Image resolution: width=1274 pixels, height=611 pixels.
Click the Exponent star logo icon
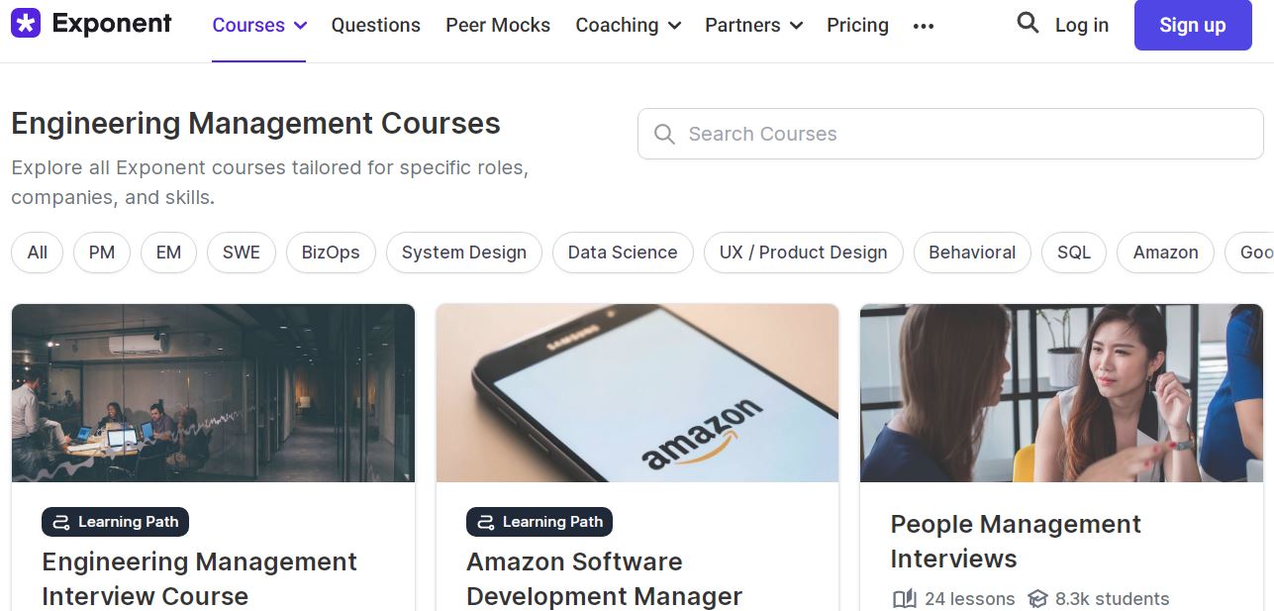pos(26,24)
